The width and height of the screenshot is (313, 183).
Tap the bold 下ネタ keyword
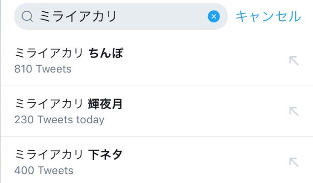105,155
